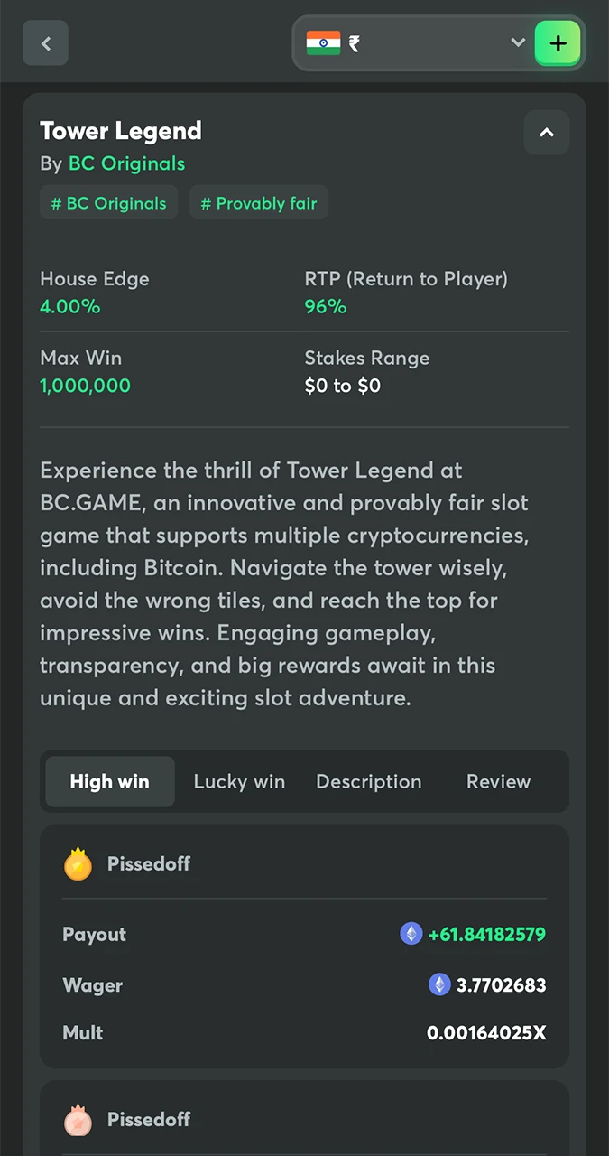The width and height of the screenshot is (609, 1156).
Task: View the Review tab
Action: (498, 781)
